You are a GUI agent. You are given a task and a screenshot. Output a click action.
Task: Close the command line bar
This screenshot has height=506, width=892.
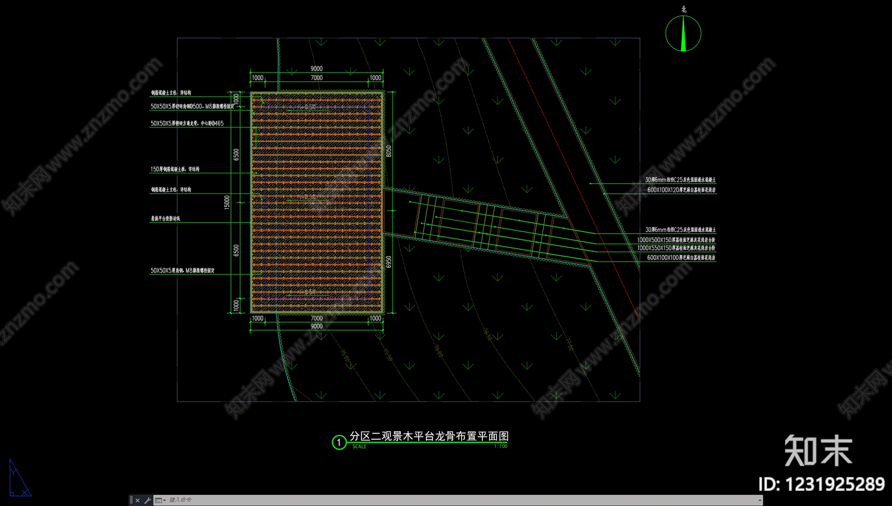pyautogui.click(x=138, y=500)
